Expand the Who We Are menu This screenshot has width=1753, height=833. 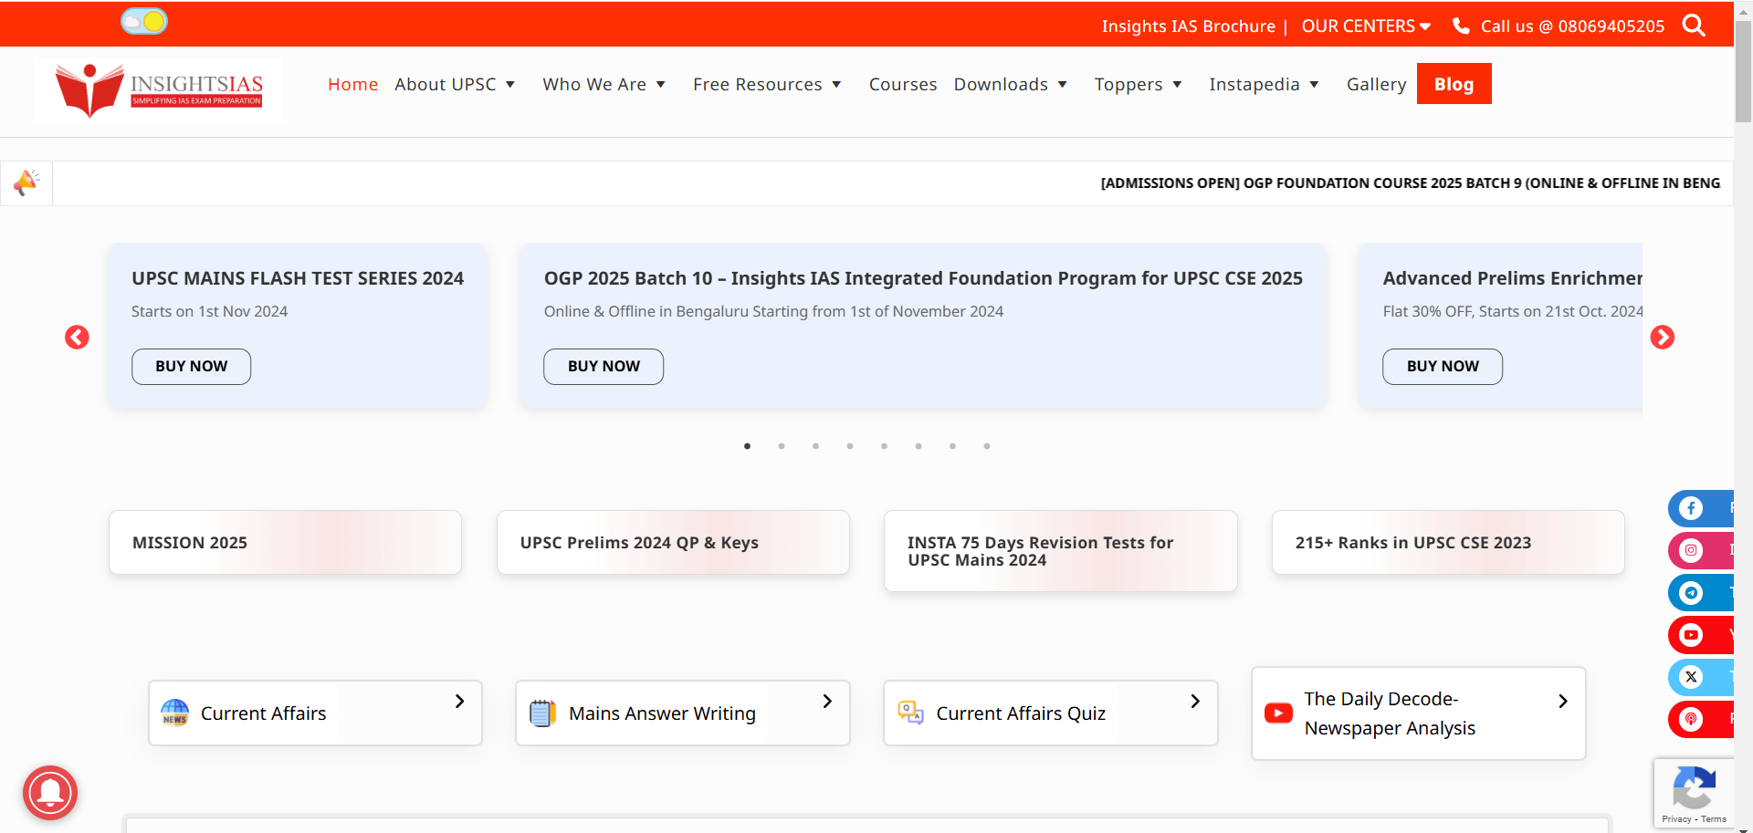(x=604, y=84)
